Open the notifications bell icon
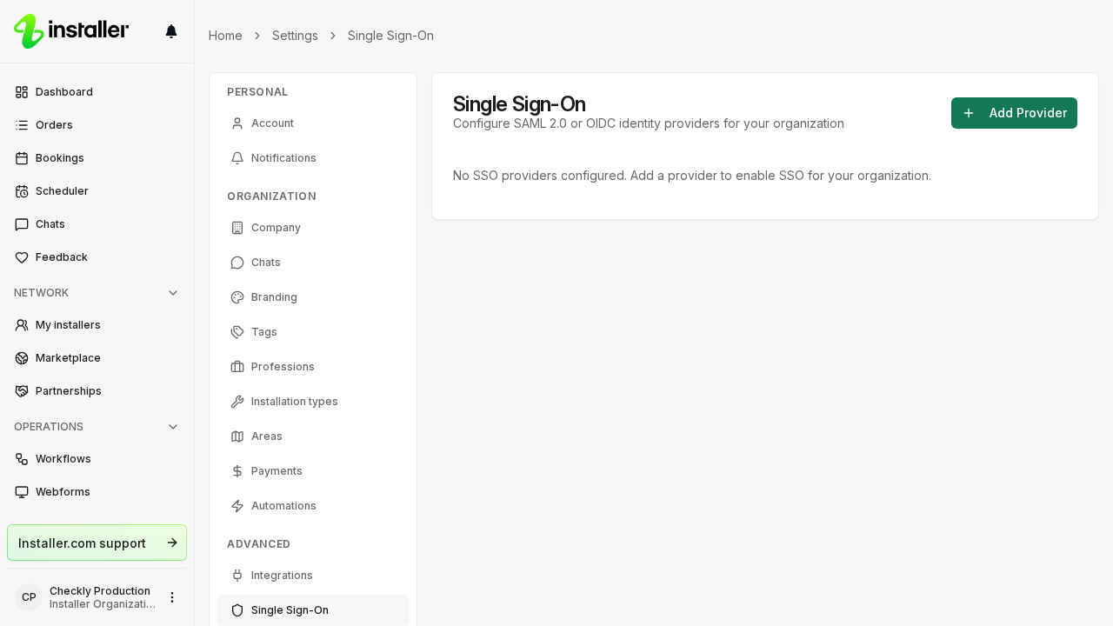The height and width of the screenshot is (626, 1113). (171, 31)
